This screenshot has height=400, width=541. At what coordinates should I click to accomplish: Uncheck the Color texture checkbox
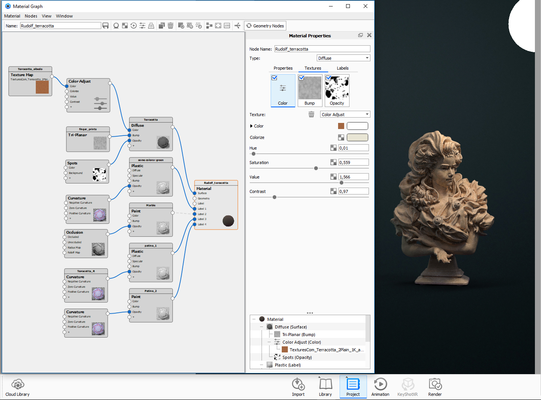(274, 78)
